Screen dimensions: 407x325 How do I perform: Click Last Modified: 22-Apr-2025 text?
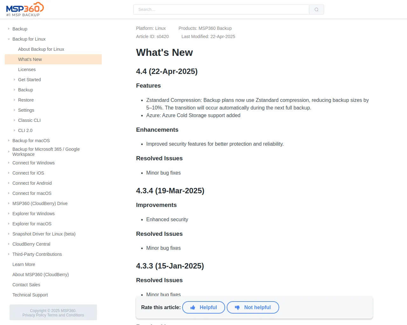208,36
